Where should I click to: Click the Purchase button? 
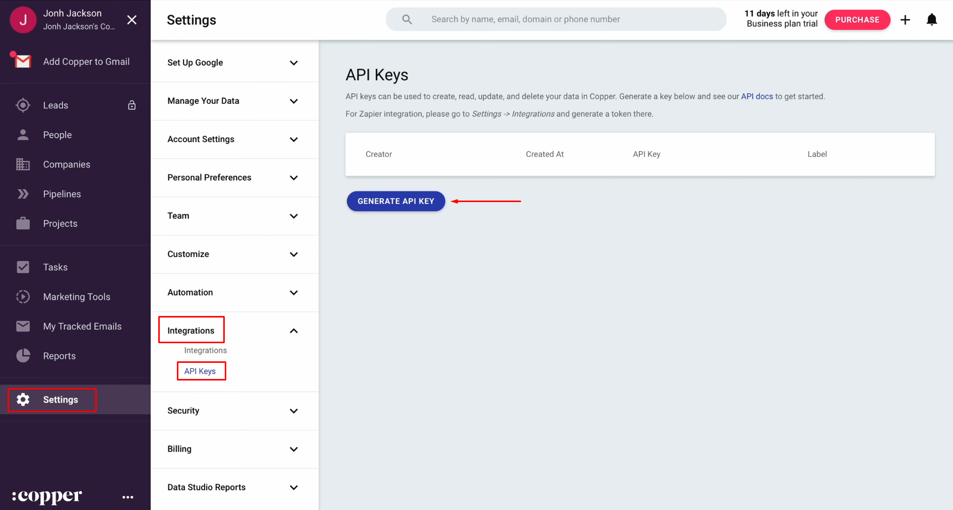click(x=857, y=20)
